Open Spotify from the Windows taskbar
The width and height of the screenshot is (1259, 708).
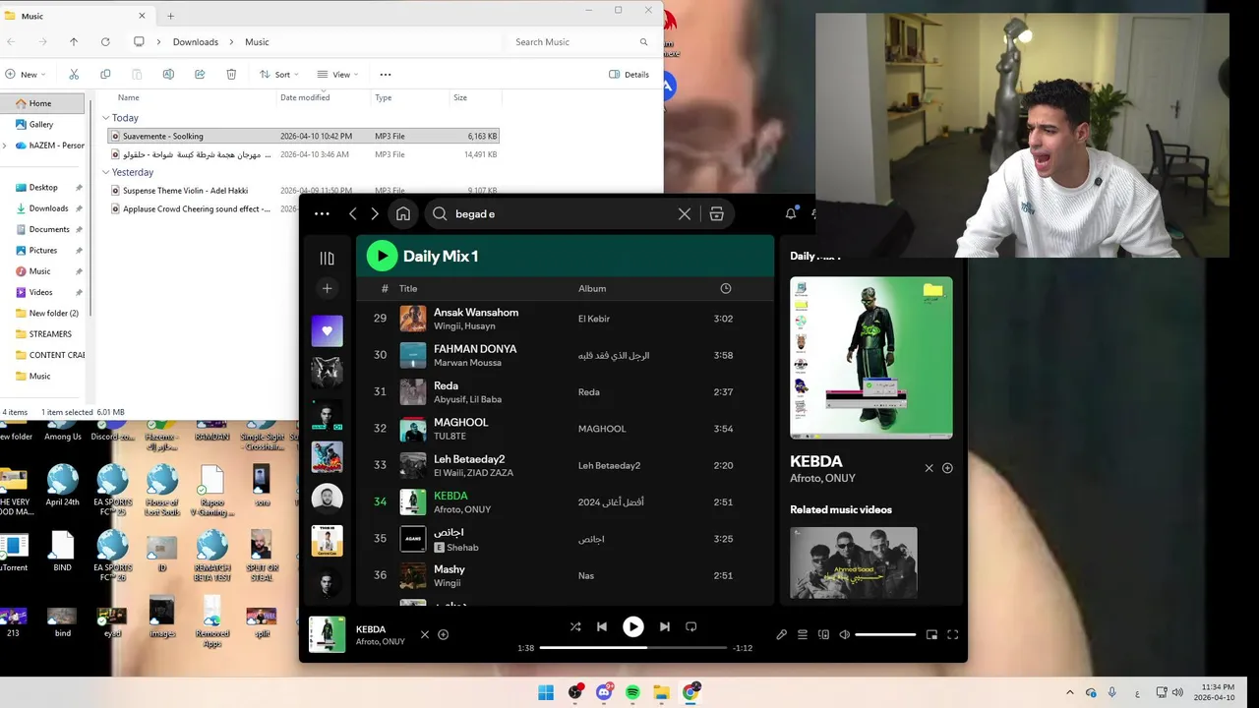632,692
